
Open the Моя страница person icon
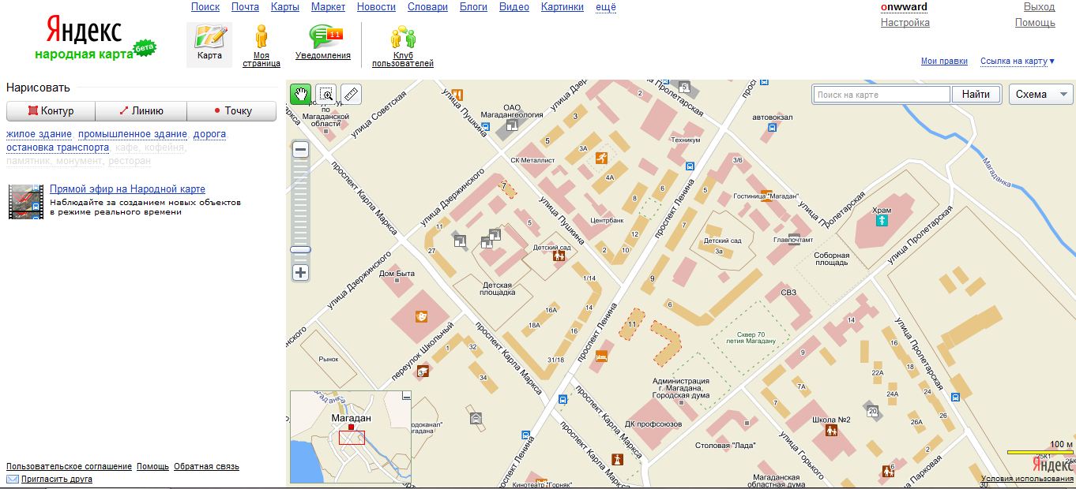[x=261, y=37]
